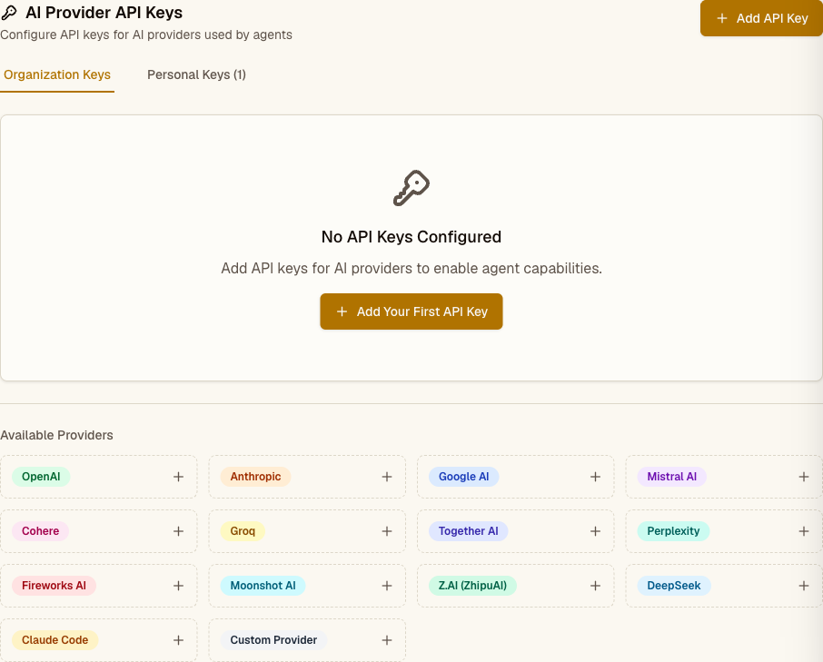The image size is (823, 662).
Task: Click the plus icon on Together AI card
Action: click(x=595, y=531)
